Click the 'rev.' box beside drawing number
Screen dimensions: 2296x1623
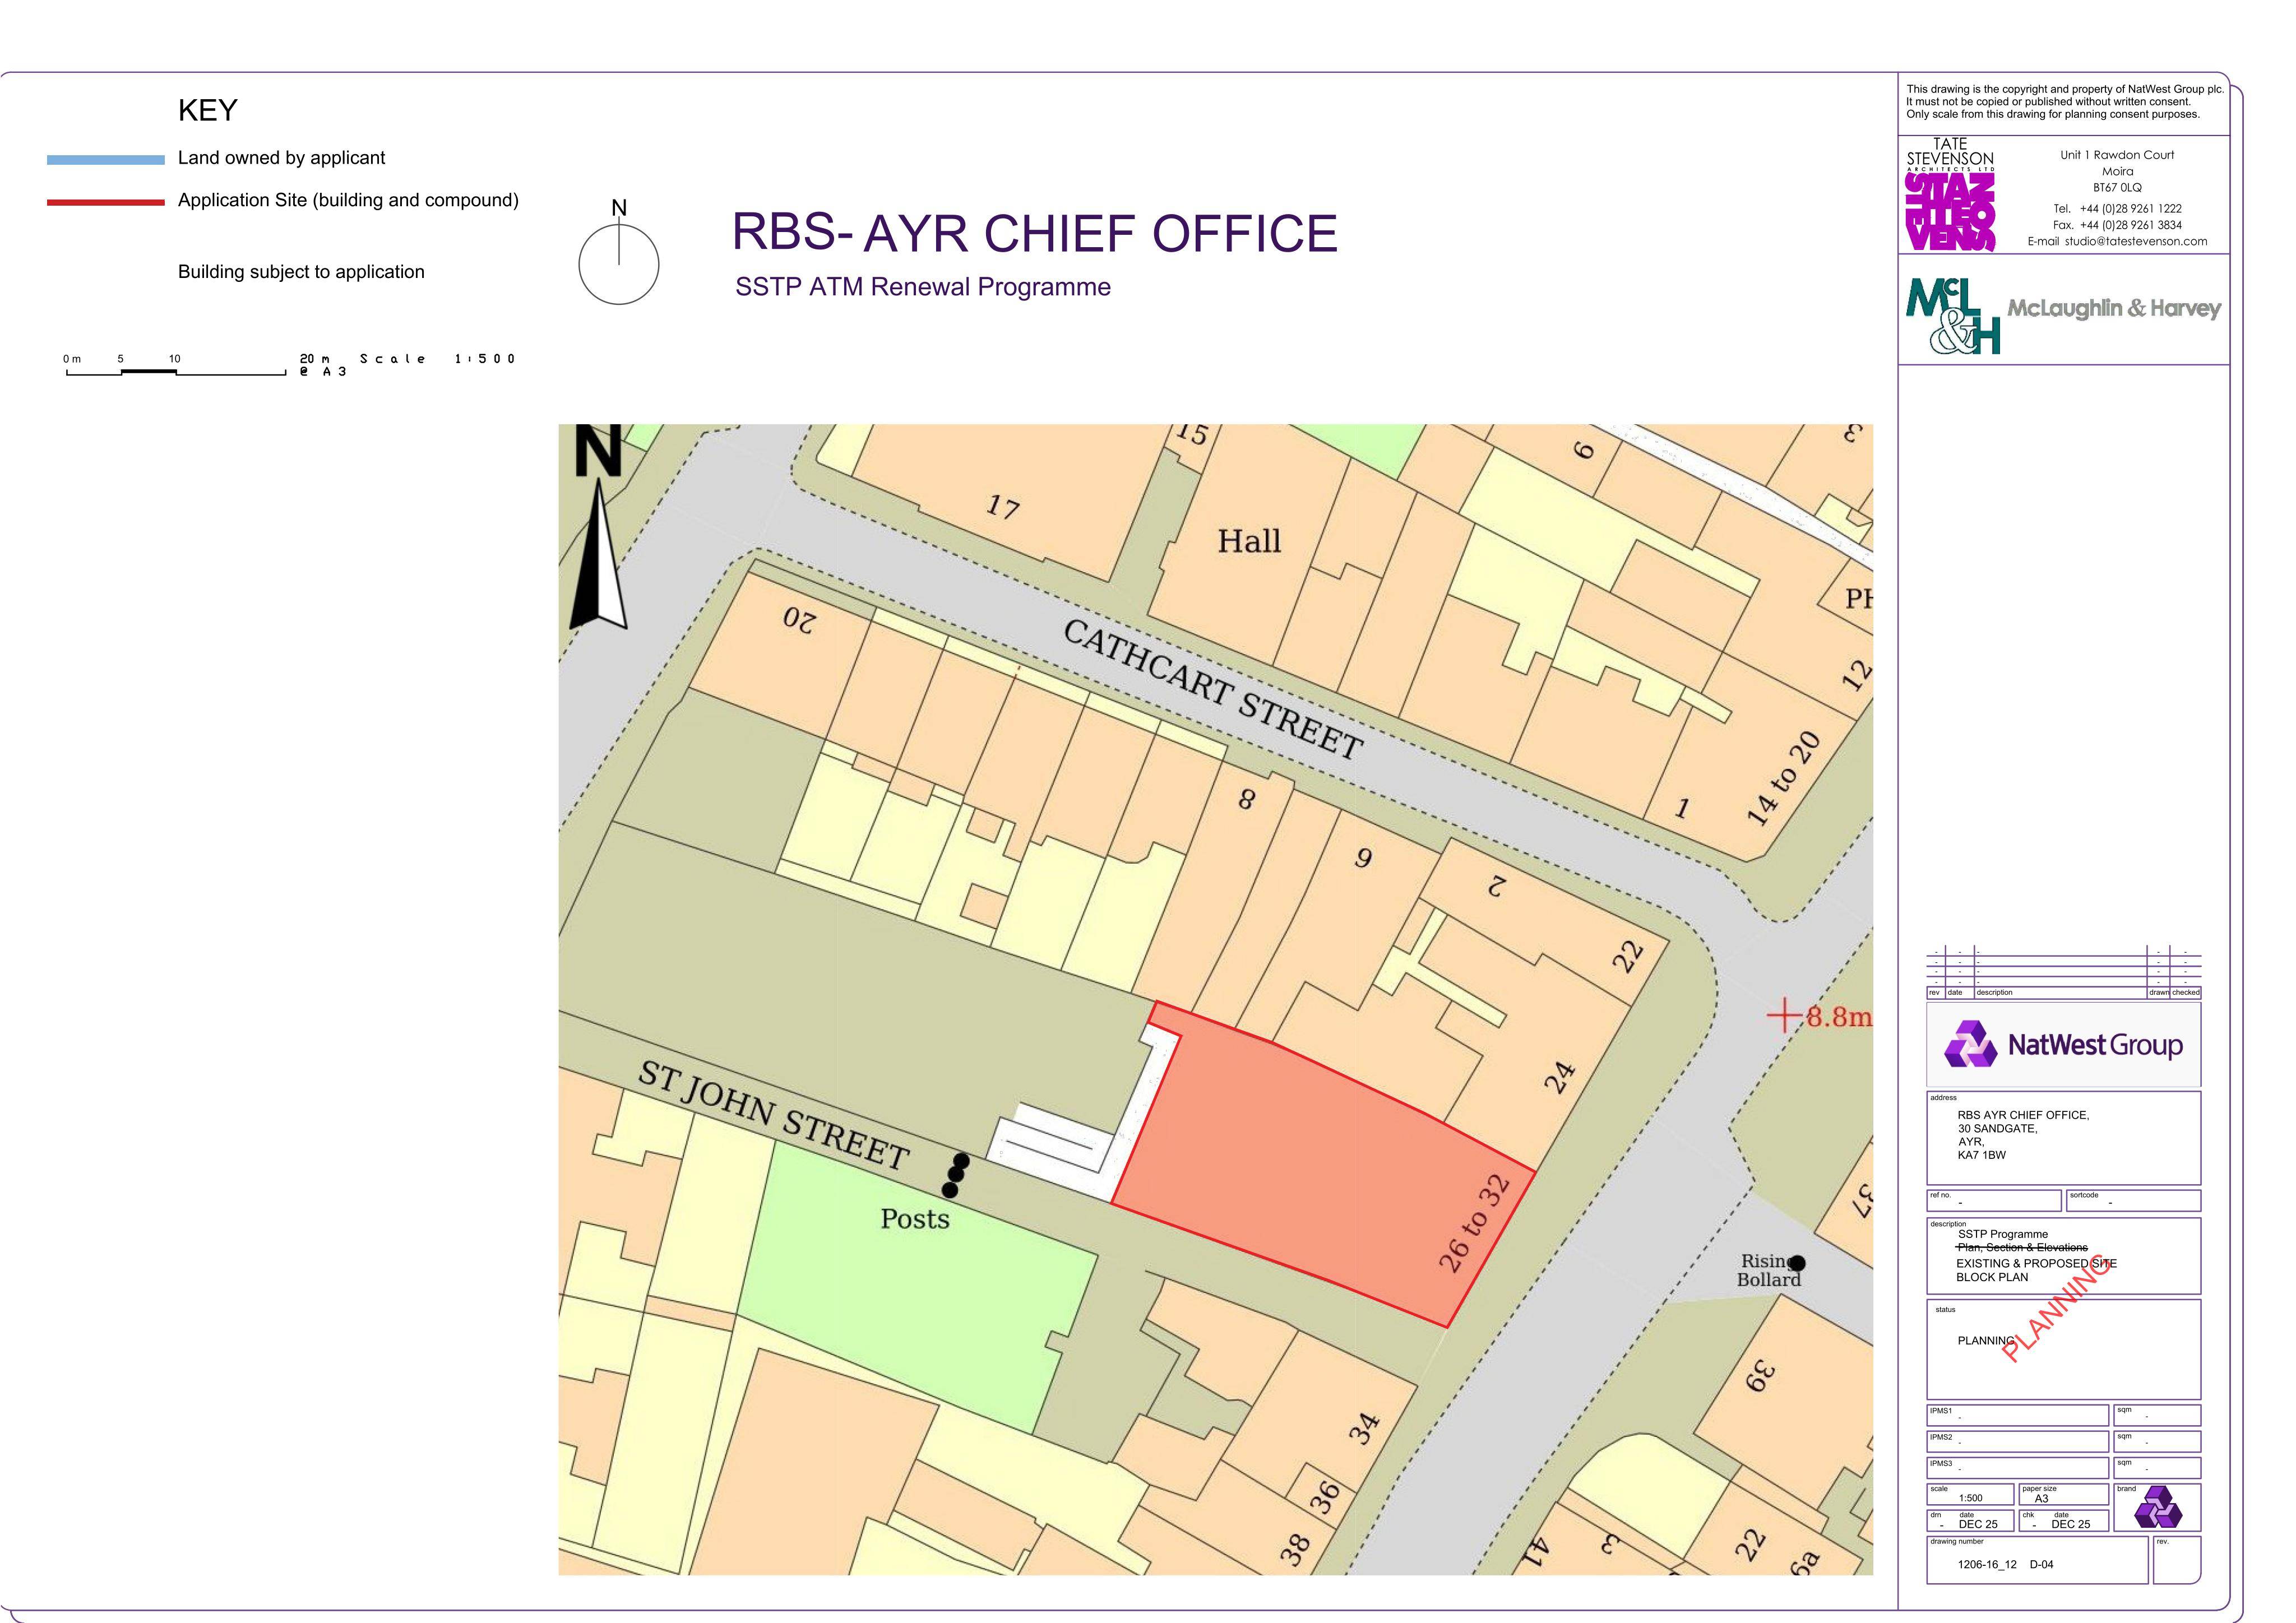[2176, 1559]
